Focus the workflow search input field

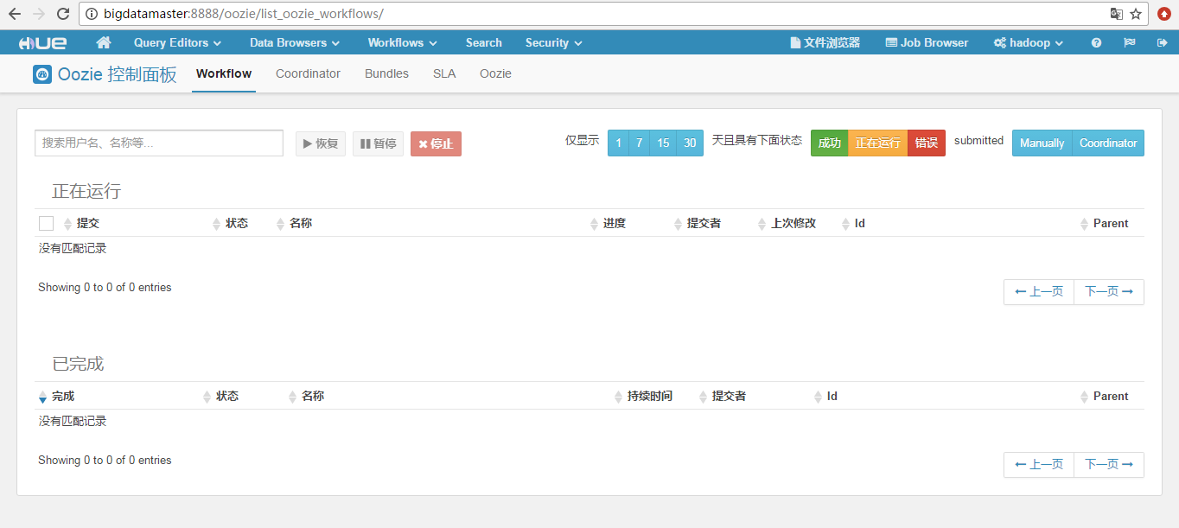tap(159, 143)
